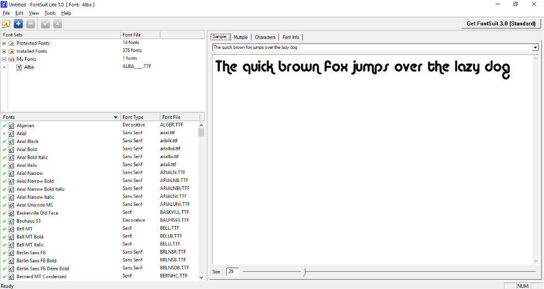Image resolution: width=544 pixels, height=289 pixels.
Task: Sort by Font File header in fonts list
Action: point(180,117)
